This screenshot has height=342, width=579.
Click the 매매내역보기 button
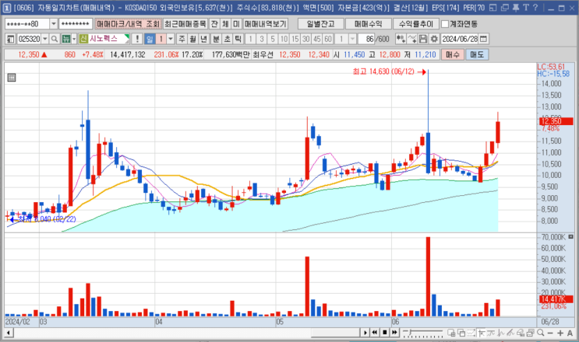point(265,24)
